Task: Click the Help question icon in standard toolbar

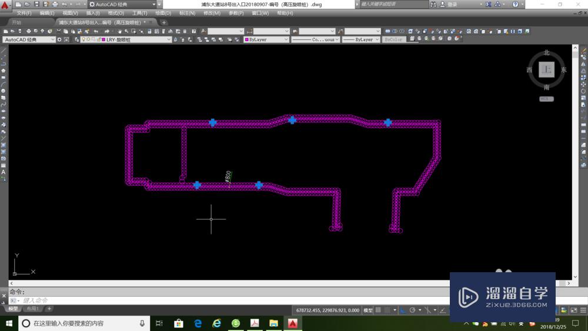Action: [194, 31]
